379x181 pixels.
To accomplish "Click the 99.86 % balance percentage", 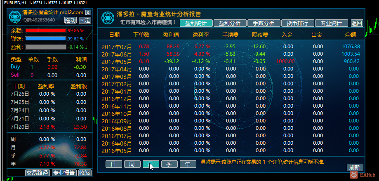I will [x=76, y=31].
